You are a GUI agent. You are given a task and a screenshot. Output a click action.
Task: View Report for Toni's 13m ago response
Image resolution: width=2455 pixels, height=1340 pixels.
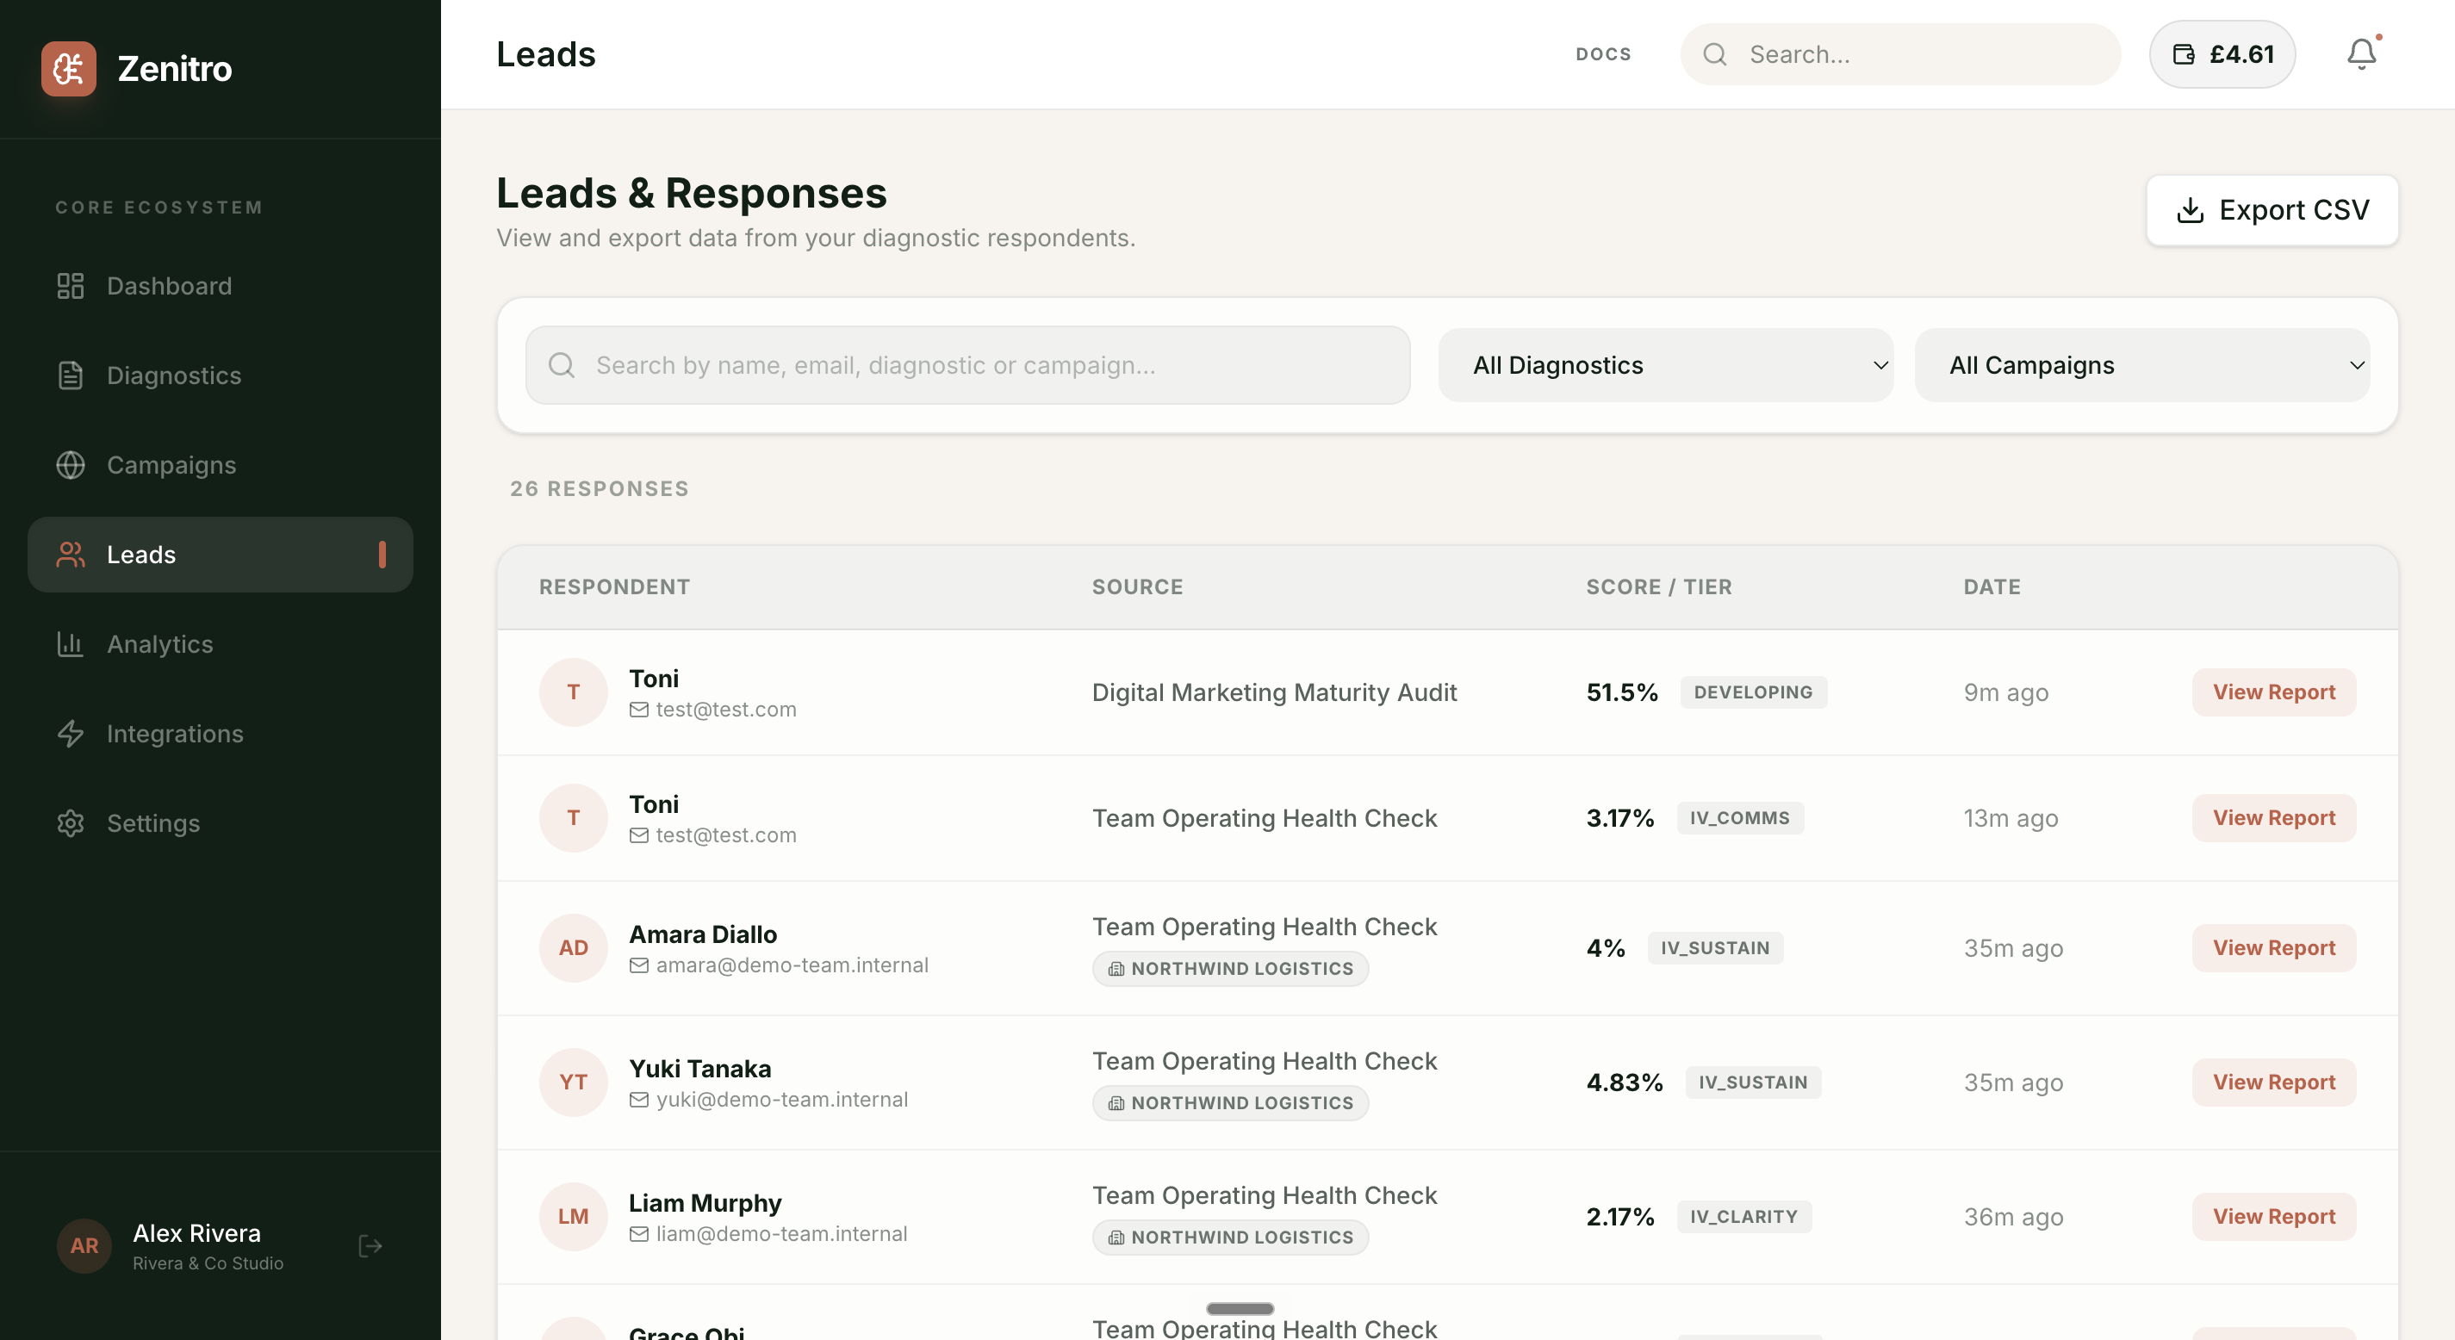click(x=2274, y=818)
